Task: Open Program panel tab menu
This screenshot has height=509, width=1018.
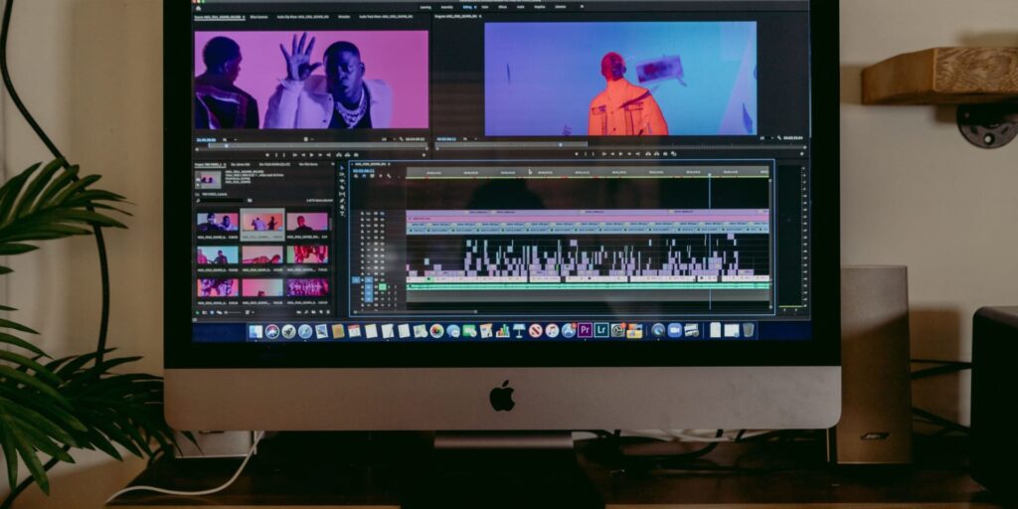Action: [480, 16]
